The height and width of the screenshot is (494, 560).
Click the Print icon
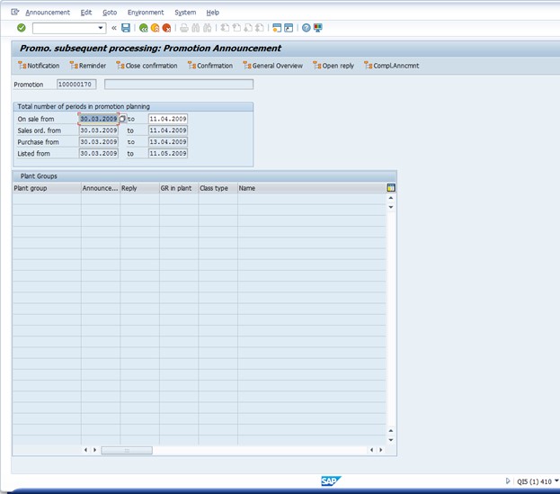click(x=184, y=28)
